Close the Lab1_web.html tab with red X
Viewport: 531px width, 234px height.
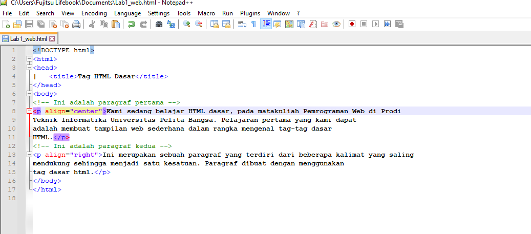52,38
